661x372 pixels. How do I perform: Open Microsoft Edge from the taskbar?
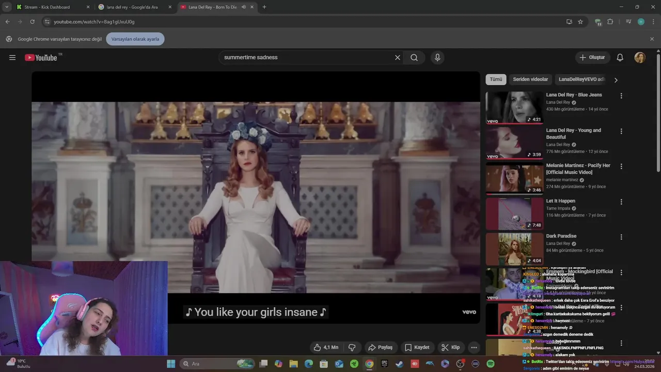[x=309, y=364]
